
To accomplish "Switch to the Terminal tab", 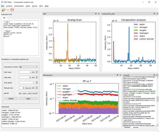I will coord(127,127).
